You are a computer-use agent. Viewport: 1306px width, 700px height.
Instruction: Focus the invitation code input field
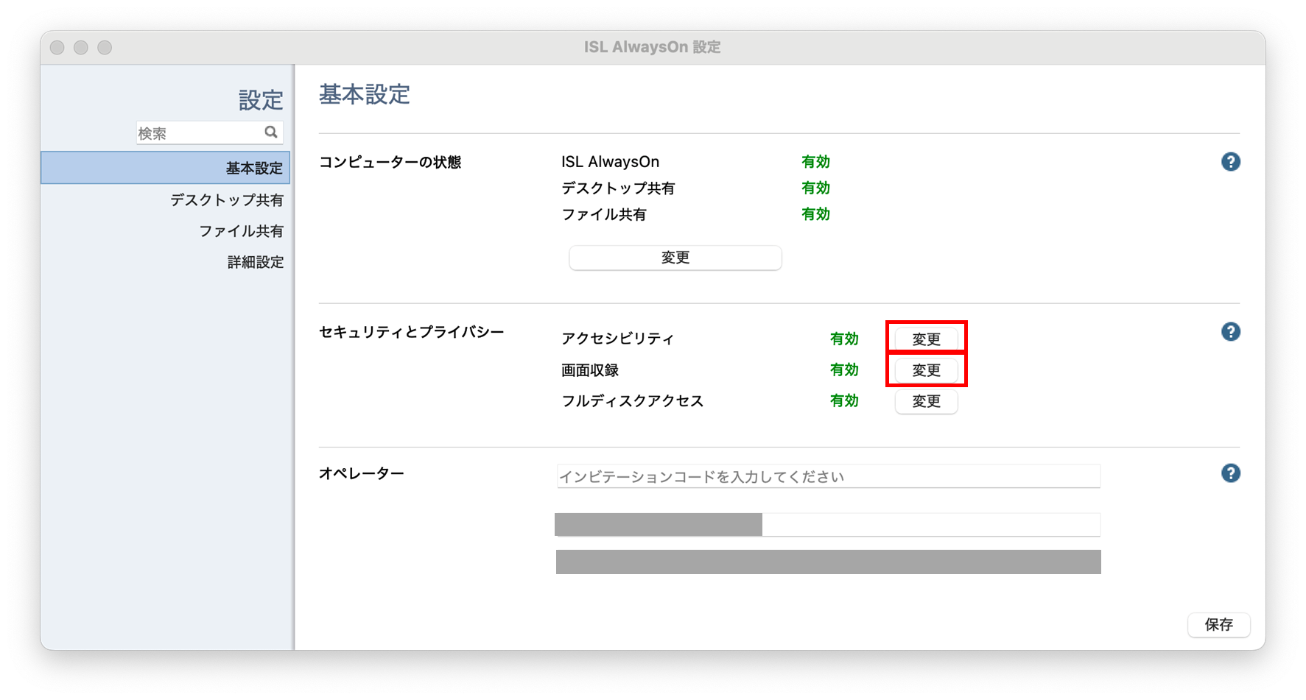click(828, 476)
